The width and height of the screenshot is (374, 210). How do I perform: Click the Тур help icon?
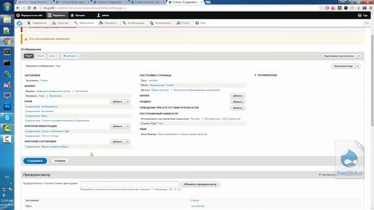click(x=363, y=15)
